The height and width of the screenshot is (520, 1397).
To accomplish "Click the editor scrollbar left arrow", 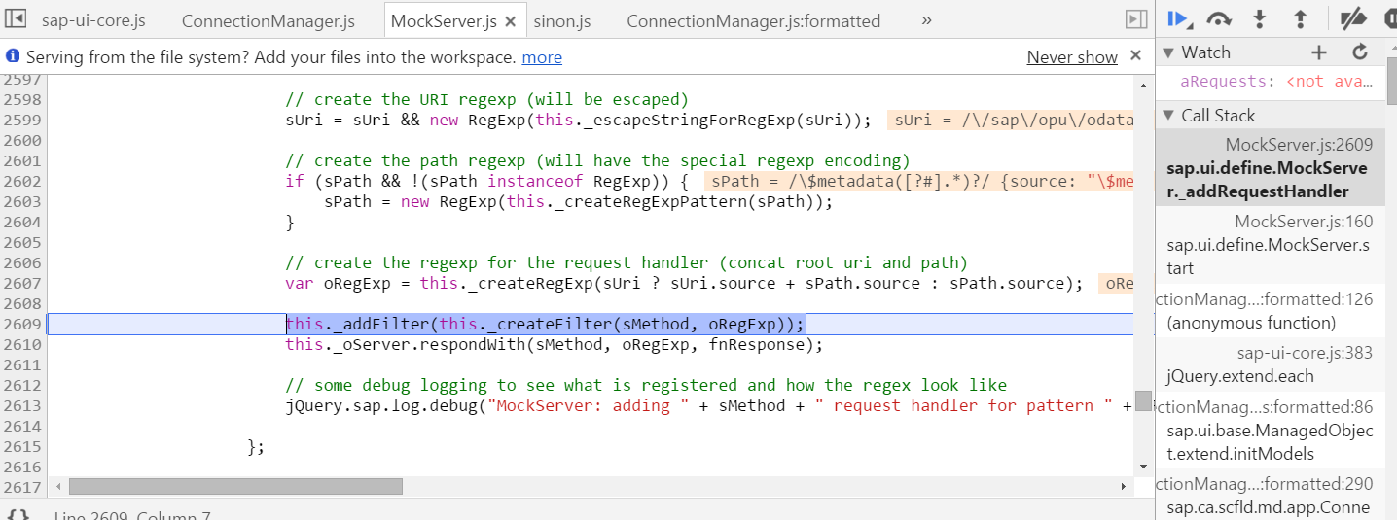I will 57,486.
